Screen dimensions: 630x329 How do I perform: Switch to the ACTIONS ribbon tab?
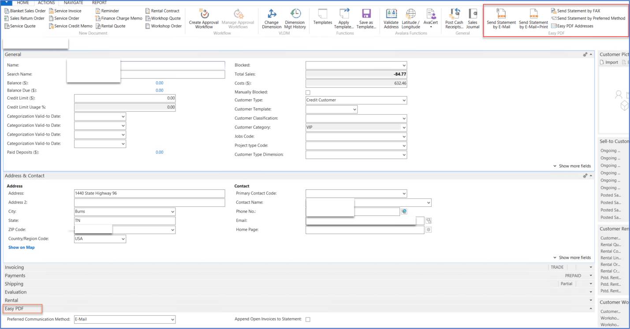[46, 3]
